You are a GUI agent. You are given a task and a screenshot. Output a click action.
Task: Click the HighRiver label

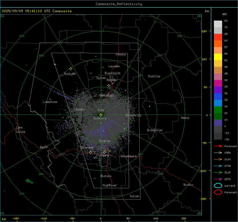(110, 185)
